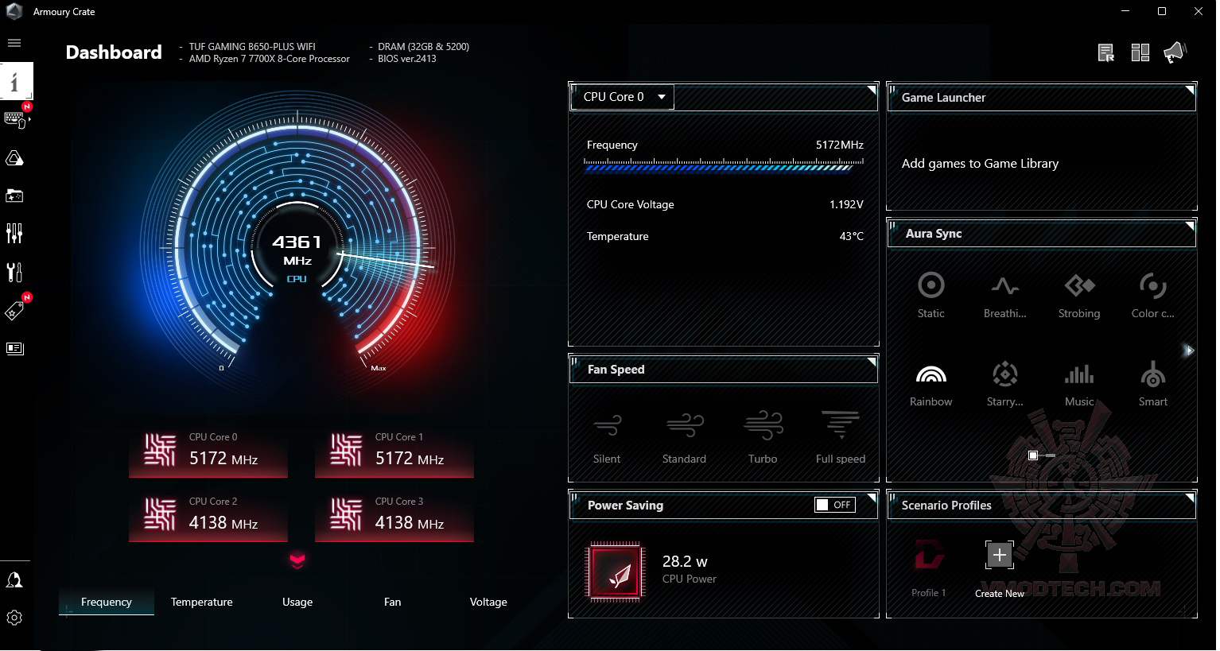Screen dimensions: 1220x651
Task: Open the Game Library sidebar icon
Action: click(x=14, y=196)
